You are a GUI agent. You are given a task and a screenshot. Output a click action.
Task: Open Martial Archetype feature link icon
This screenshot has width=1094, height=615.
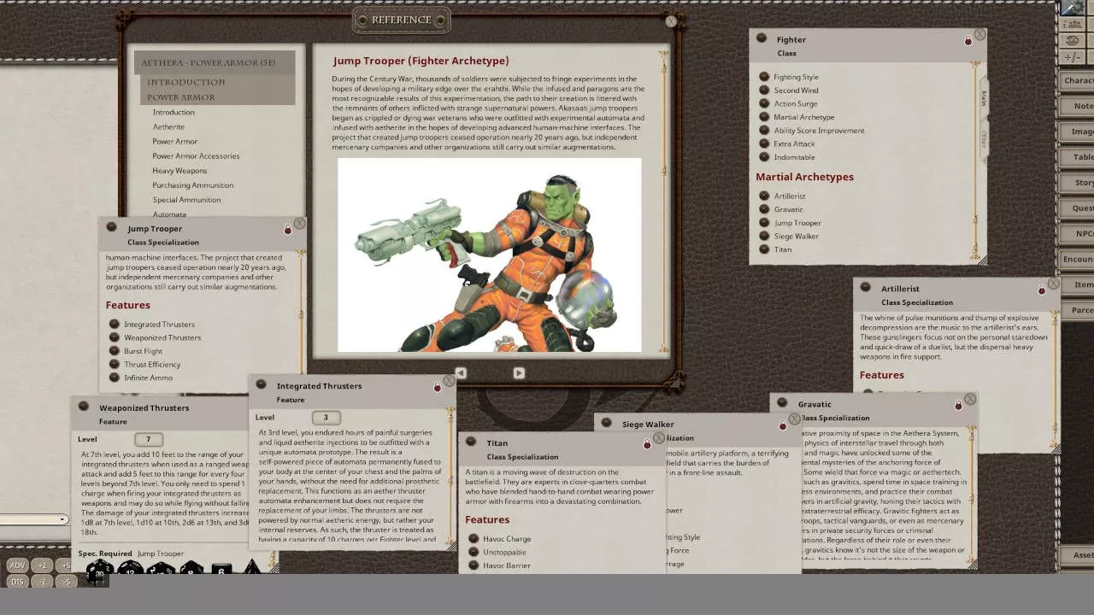pyautogui.click(x=764, y=117)
